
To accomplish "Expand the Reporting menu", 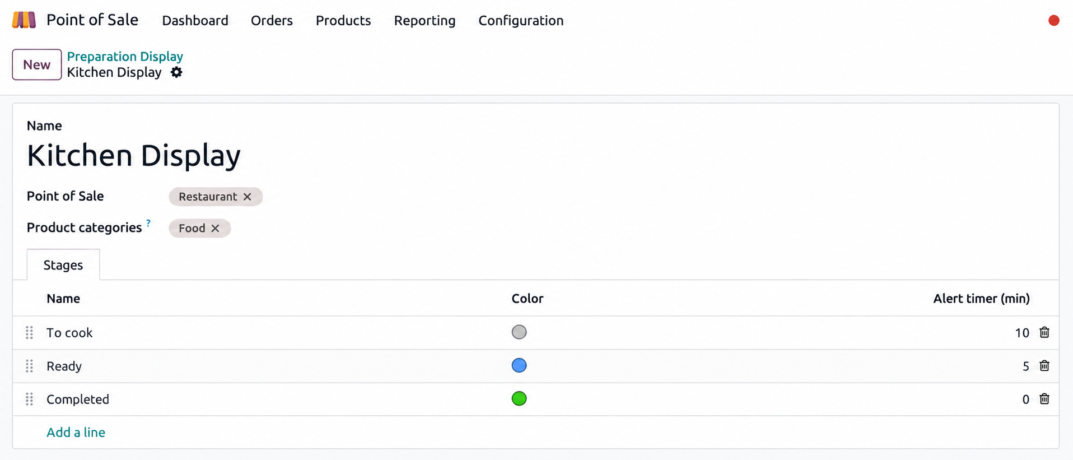I will (424, 21).
